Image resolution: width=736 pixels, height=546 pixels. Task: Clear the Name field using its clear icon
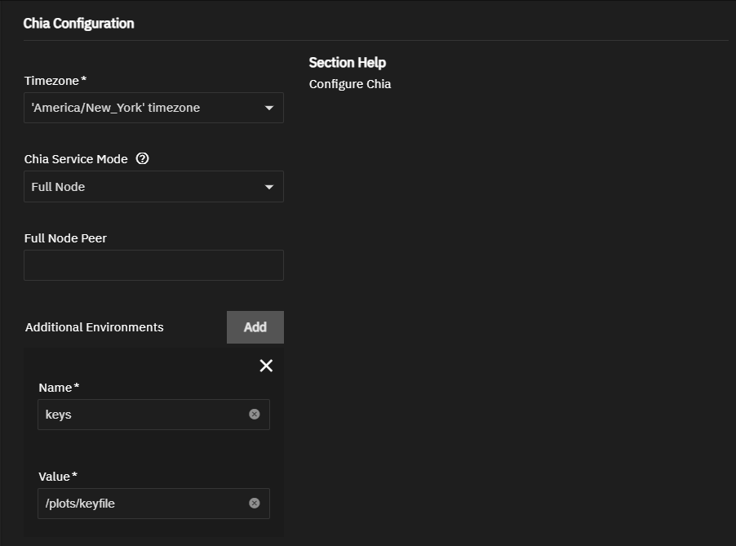255,415
